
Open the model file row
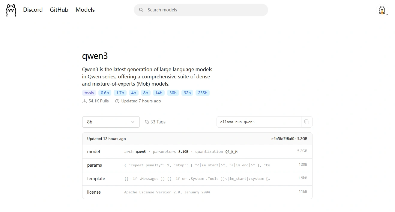tap(197, 152)
